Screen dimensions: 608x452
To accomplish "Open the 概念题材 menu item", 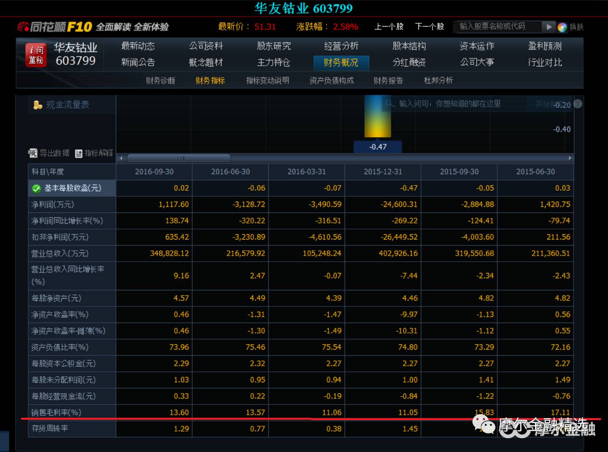I will 206,62.
